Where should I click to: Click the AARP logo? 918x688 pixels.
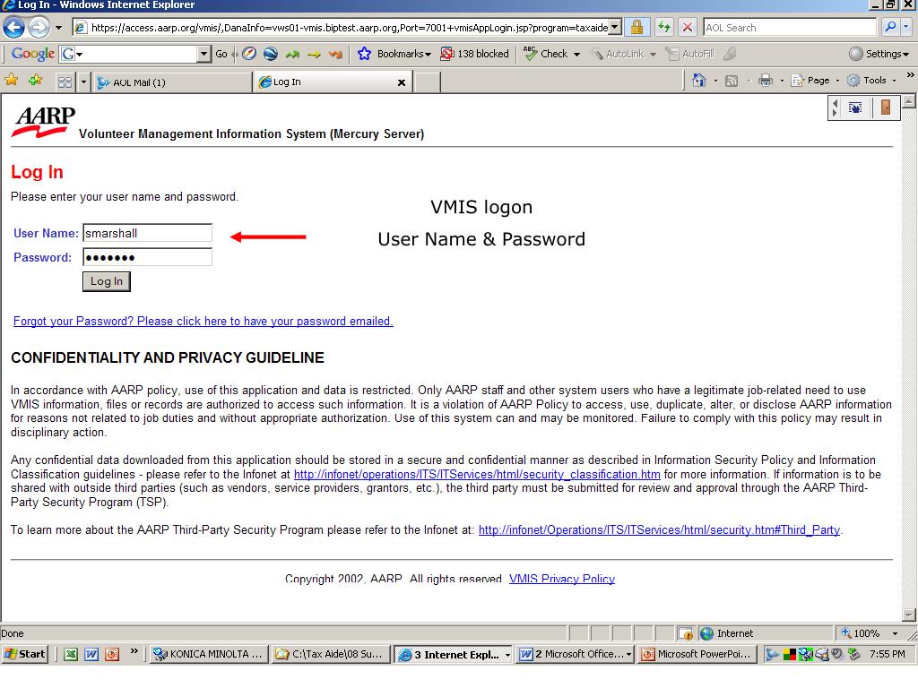[43, 122]
